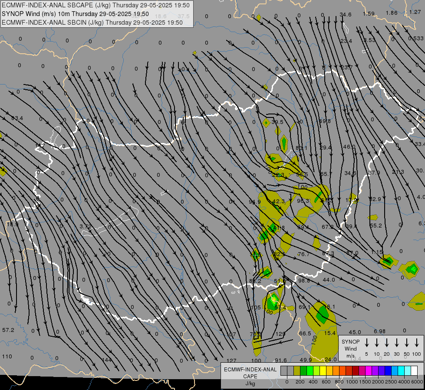Click the 5 m/s wind arrow in legend
The width and height of the screenshot is (425, 390).
[366, 343]
